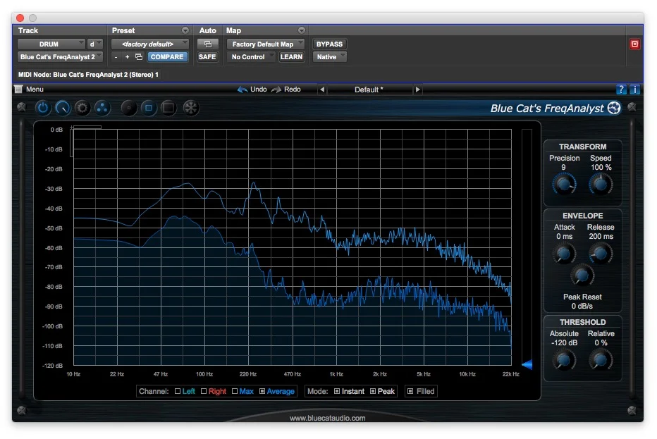Toggle Peak mode checkbox
657x439 pixels.
374,391
